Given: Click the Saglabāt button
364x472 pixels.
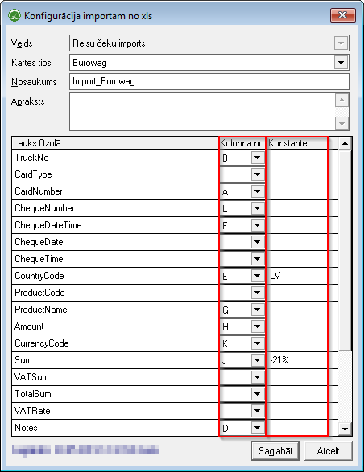Looking at the screenshot, I should pos(275,450).
